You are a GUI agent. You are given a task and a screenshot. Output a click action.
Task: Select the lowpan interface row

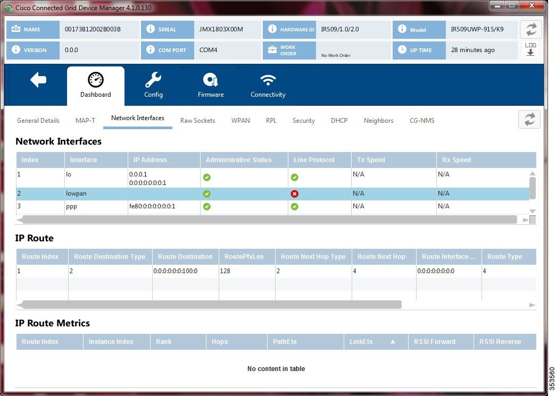click(273, 194)
